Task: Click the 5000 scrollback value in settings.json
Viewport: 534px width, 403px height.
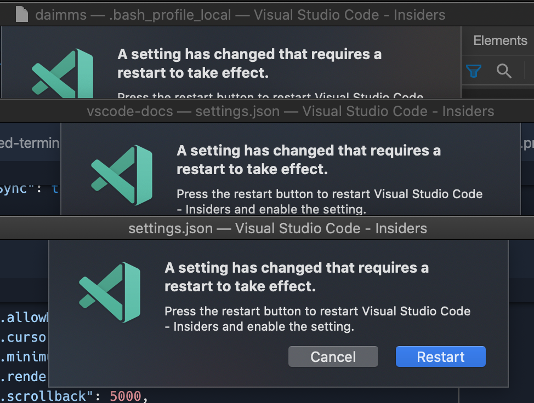Action: click(x=124, y=396)
